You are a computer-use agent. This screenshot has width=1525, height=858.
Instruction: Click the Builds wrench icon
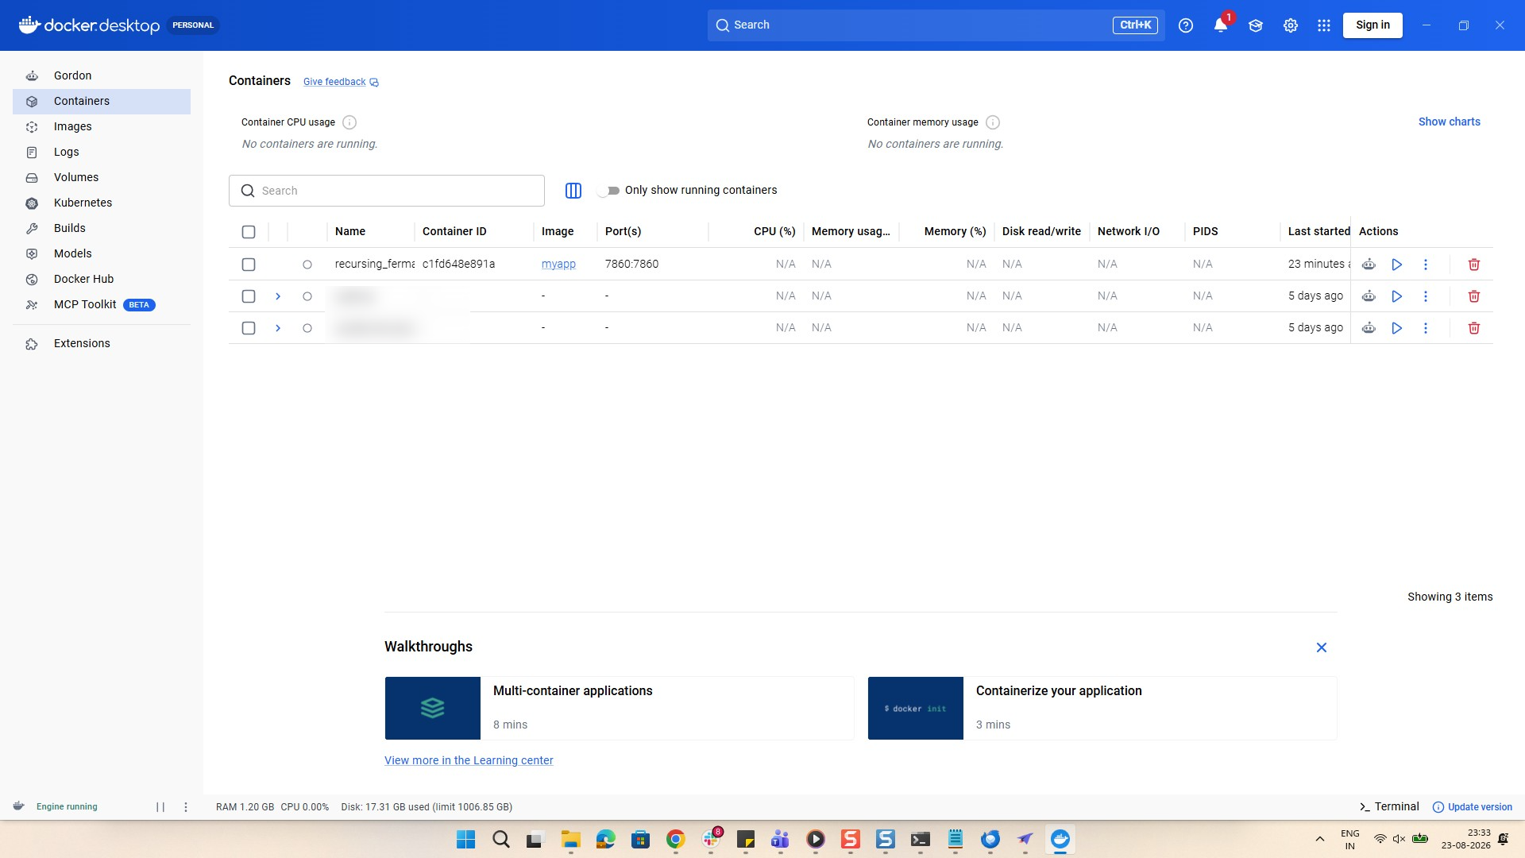coord(32,228)
